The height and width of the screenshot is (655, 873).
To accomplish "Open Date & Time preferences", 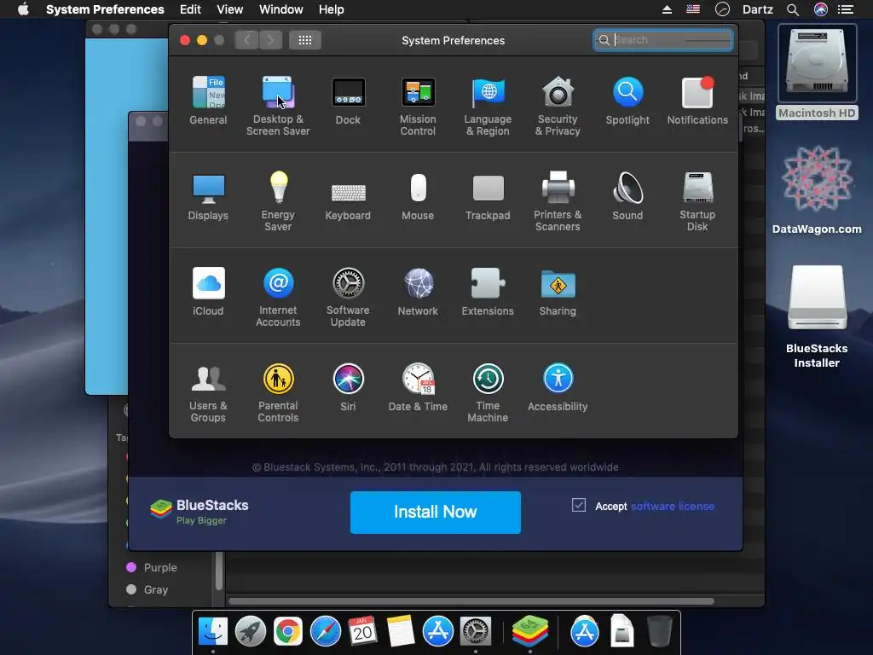I will point(418,387).
